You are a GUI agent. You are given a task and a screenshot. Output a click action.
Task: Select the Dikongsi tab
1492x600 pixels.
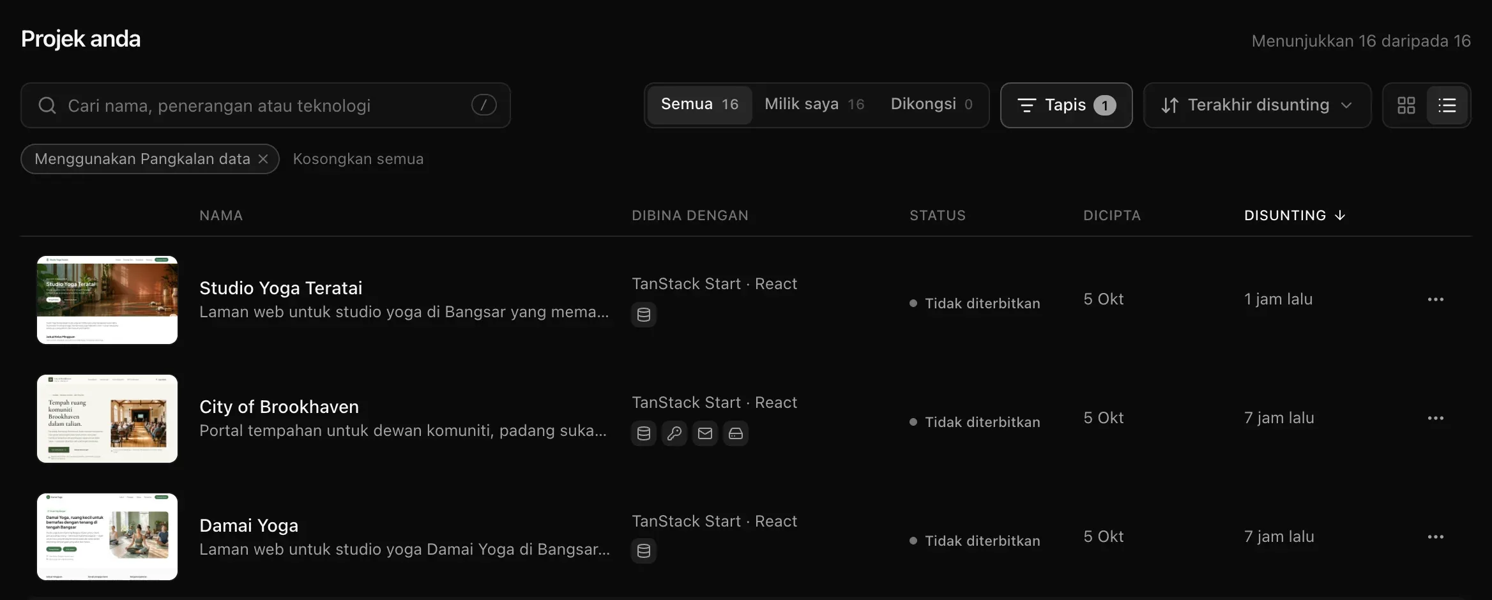point(932,105)
